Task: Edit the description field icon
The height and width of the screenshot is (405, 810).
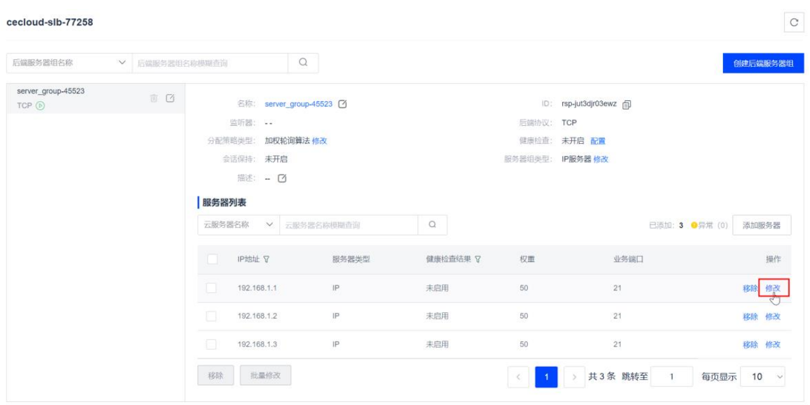Action: pos(282,178)
